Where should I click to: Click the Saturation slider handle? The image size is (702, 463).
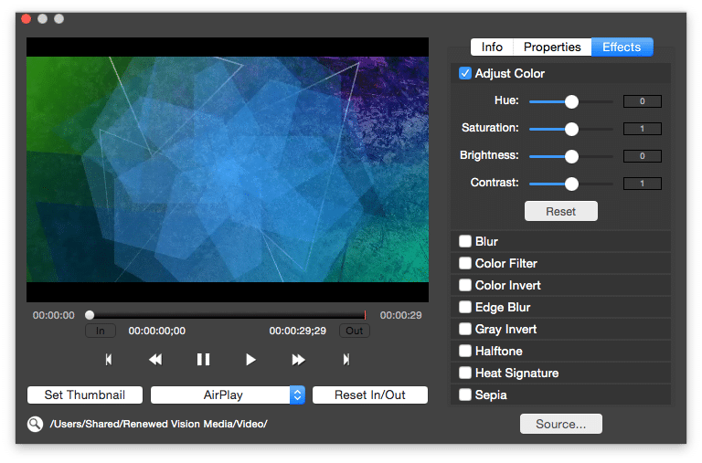[571, 130]
